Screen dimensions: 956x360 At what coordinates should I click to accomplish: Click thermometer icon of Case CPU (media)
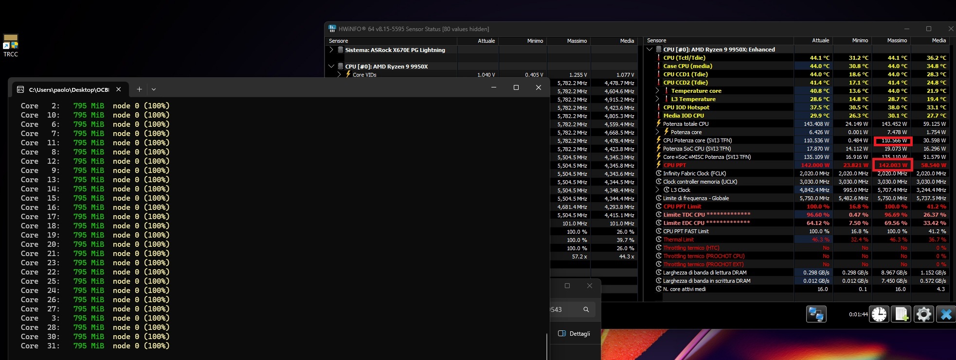tap(659, 66)
